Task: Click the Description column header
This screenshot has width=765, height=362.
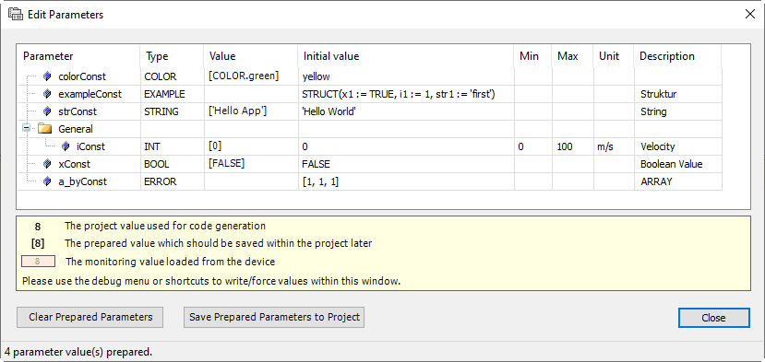Action: coord(677,56)
